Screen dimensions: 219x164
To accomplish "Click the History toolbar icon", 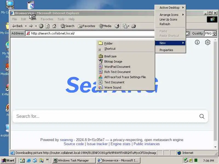I will (x=117, y=26).
